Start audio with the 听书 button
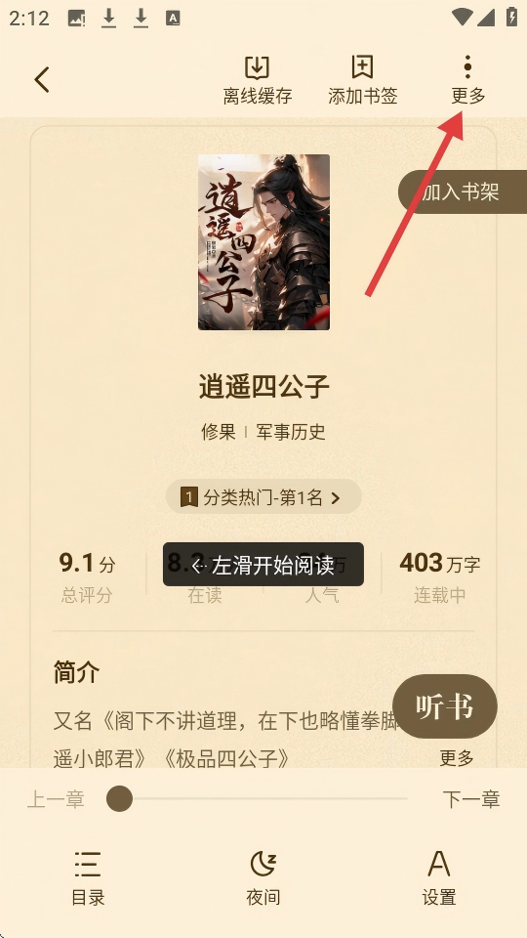The height and width of the screenshot is (938, 527). click(x=445, y=706)
